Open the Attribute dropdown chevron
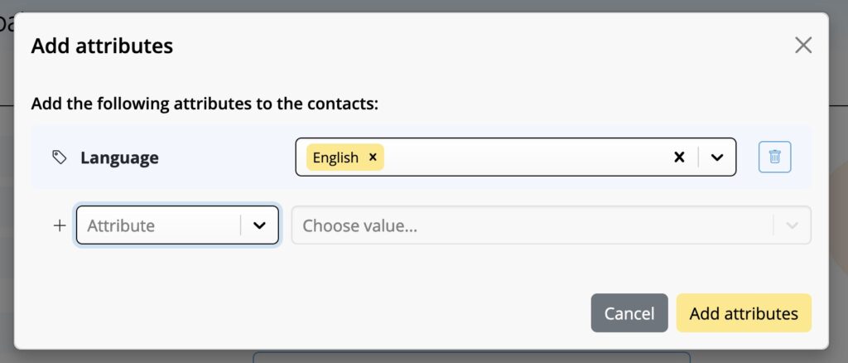 pyautogui.click(x=259, y=225)
